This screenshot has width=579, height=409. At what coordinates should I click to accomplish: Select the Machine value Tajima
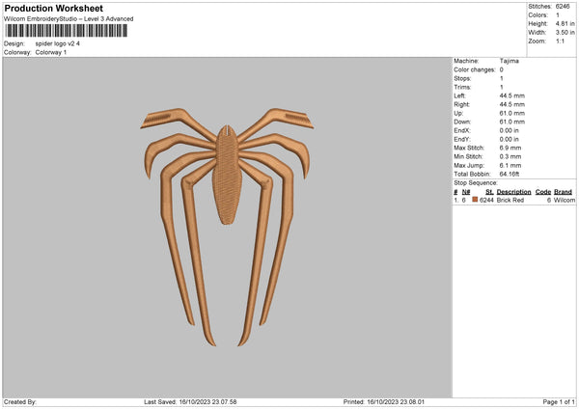[x=510, y=61]
